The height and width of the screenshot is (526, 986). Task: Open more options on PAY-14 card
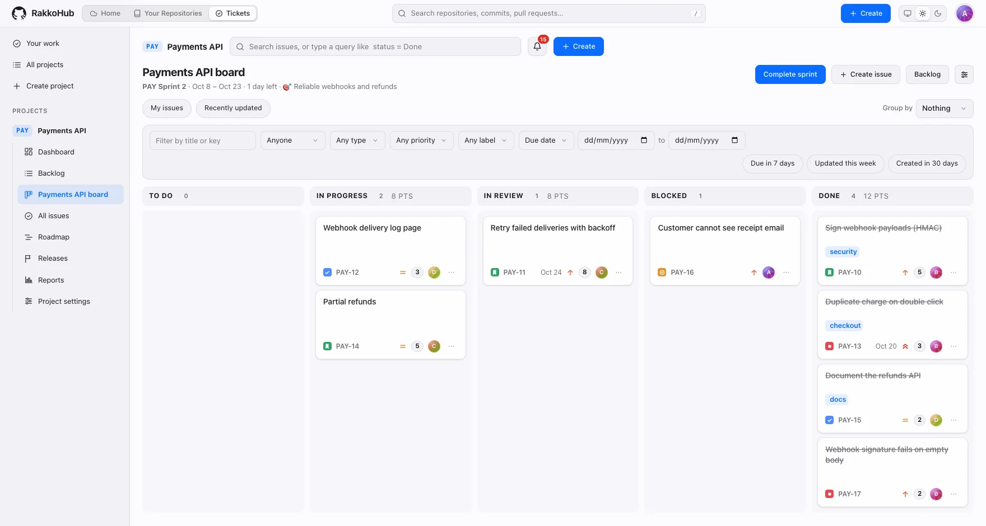click(452, 346)
